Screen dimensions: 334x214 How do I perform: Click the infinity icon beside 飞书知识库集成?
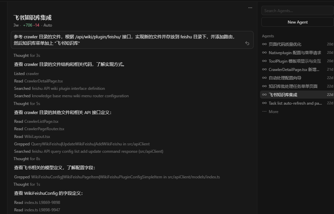pyautogui.click(x=264, y=95)
